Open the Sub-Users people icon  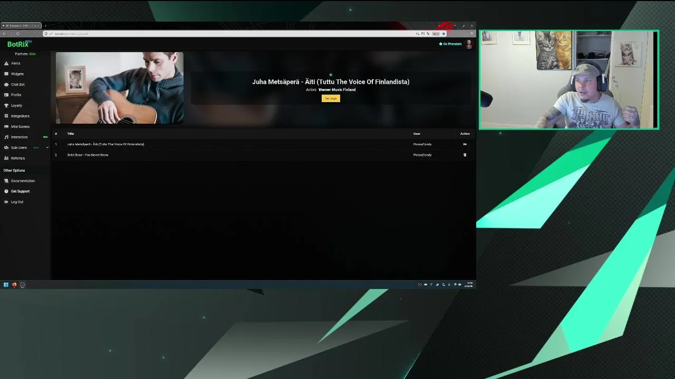(6, 147)
